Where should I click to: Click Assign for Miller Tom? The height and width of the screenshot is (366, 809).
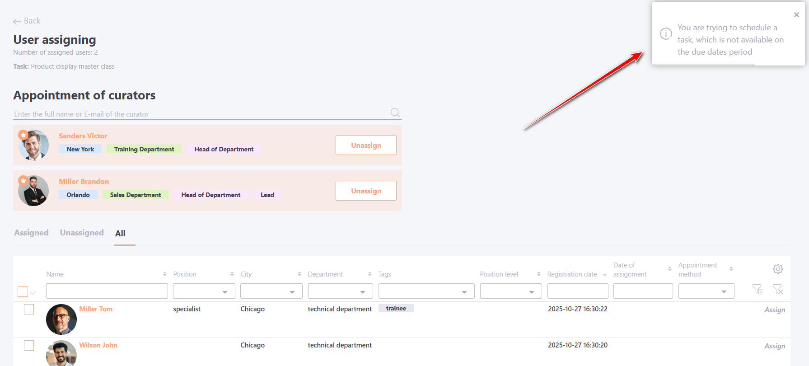coord(774,310)
